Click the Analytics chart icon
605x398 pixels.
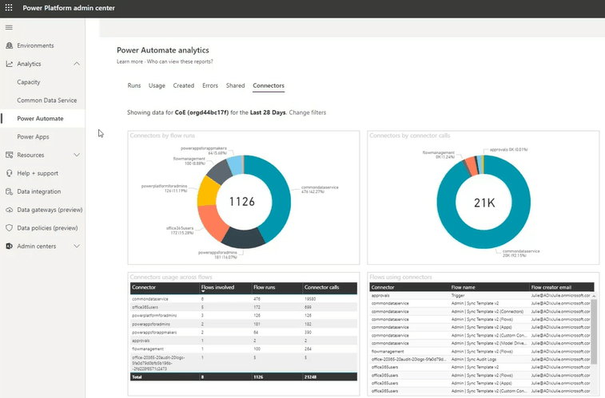tap(9, 64)
